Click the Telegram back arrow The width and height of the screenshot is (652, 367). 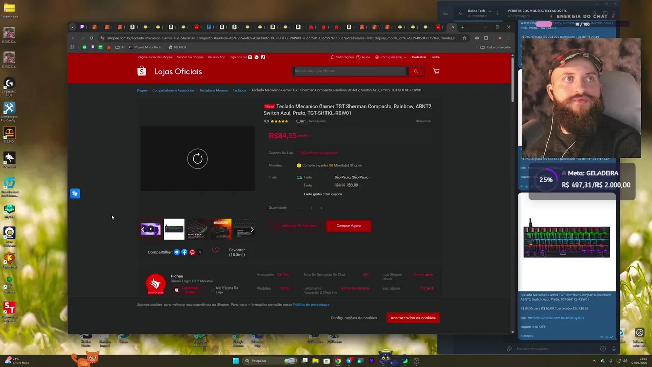(460, 13)
